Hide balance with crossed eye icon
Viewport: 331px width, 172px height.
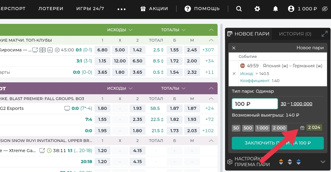pos(325,9)
